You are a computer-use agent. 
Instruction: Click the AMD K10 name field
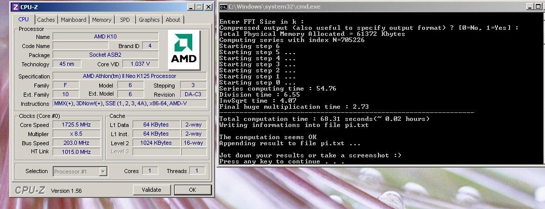[106, 36]
